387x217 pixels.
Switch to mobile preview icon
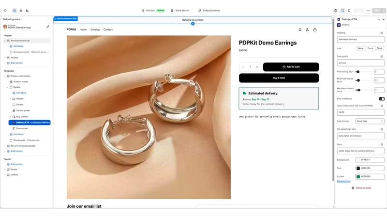point(349,11)
